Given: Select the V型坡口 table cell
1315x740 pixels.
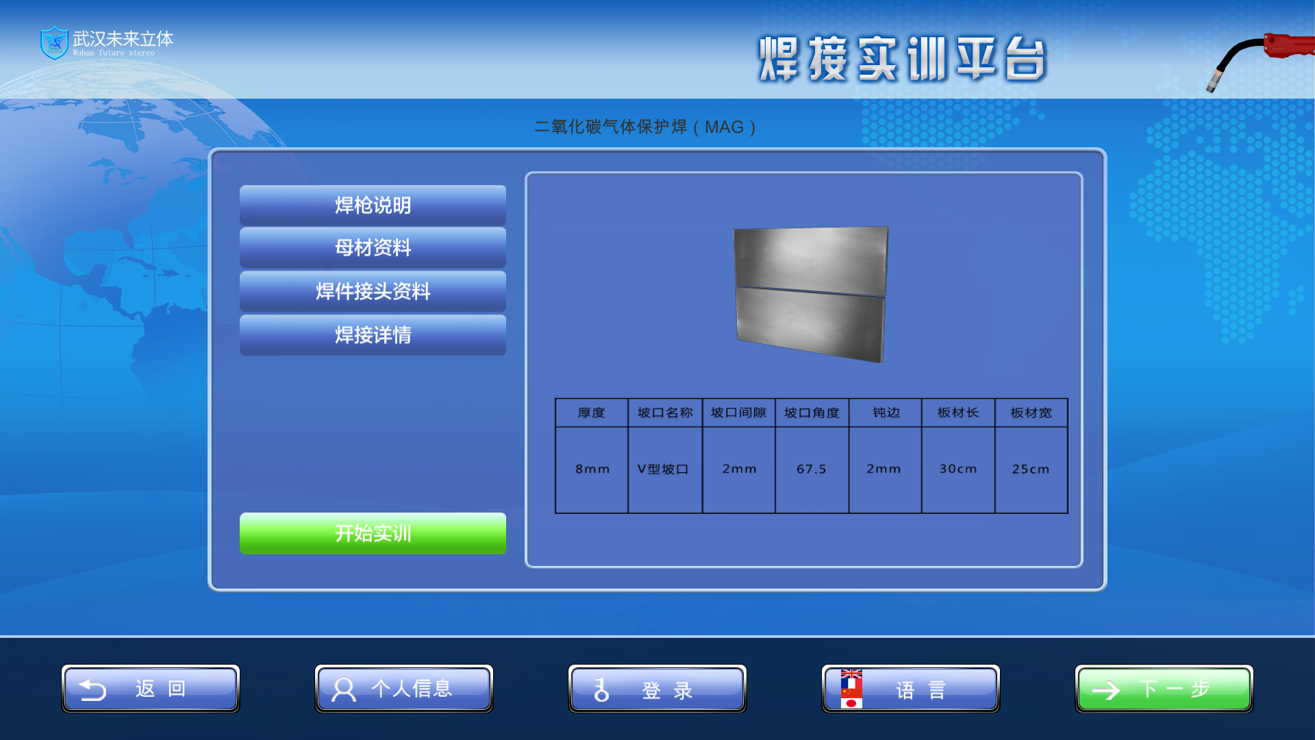Looking at the screenshot, I should pos(664,469).
